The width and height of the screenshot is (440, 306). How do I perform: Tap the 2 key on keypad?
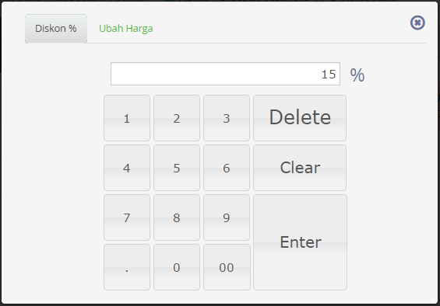[x=177, y=118]
